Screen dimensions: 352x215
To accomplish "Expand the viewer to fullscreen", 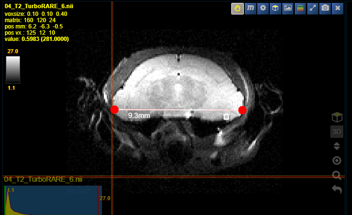I will pos(313,9).
